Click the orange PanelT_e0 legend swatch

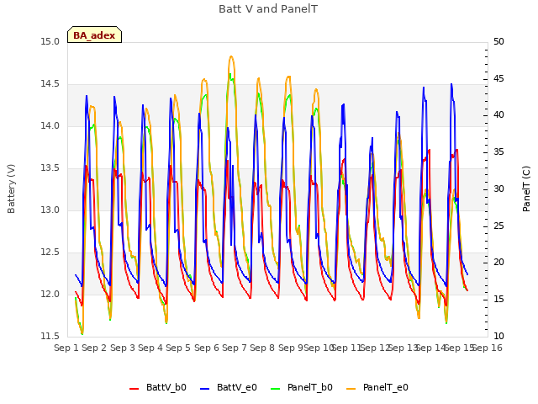point(351,389)
